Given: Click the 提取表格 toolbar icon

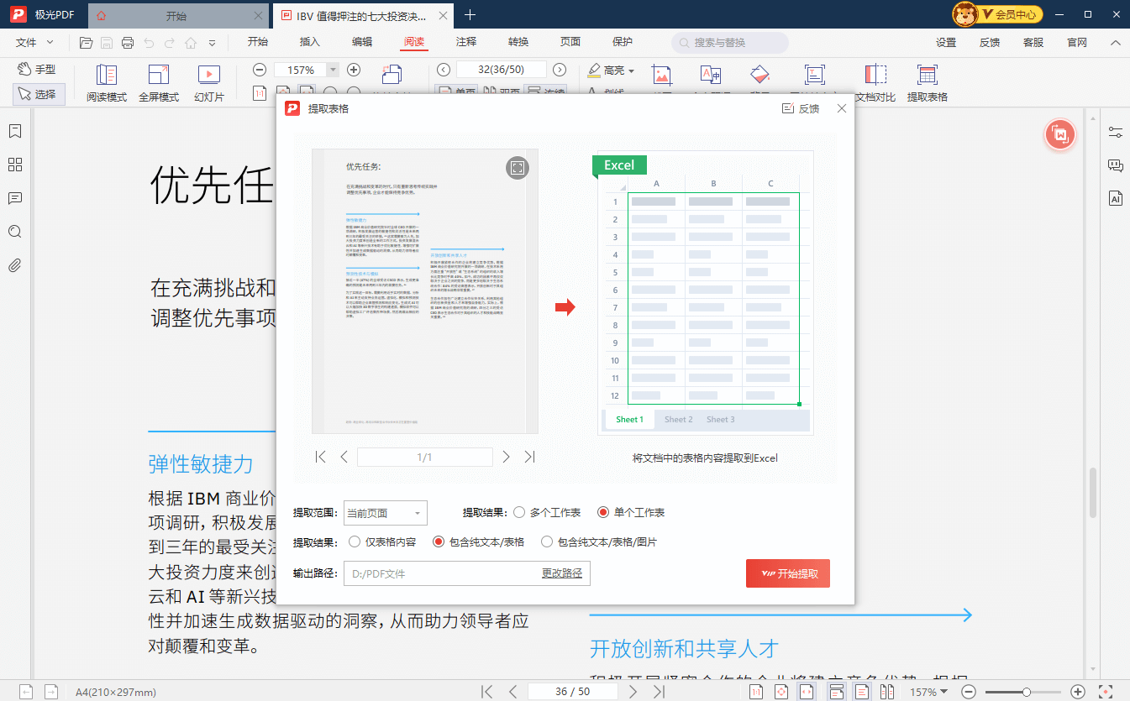Looking at the screenshot, I should coord(928,81).
